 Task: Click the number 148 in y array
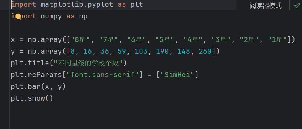pyautogui.click(x=184, y=51)
